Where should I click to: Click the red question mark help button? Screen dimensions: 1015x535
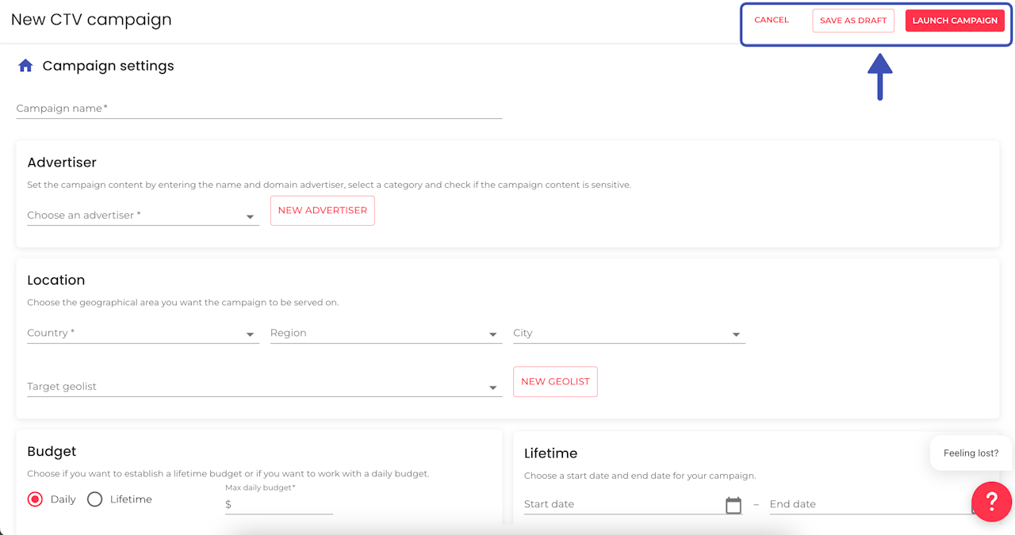tap(991, 501)
